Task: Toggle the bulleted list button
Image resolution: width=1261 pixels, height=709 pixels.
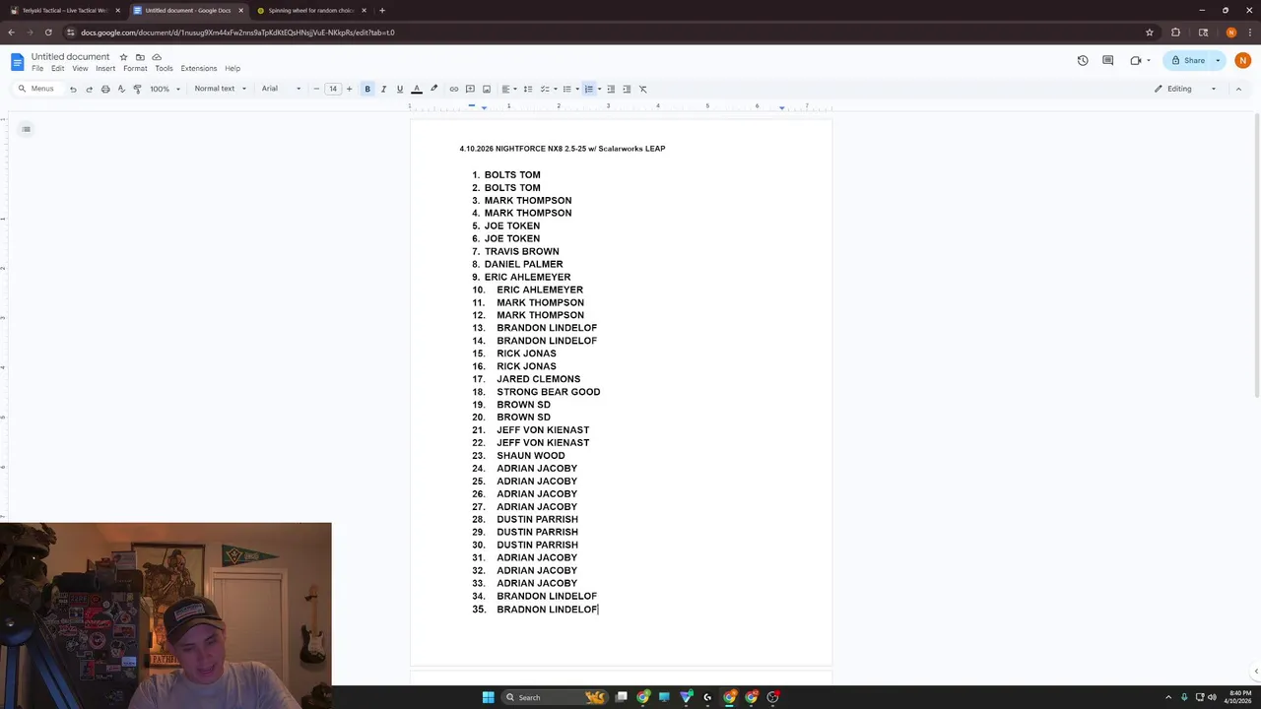Action: tap(566, 89)
